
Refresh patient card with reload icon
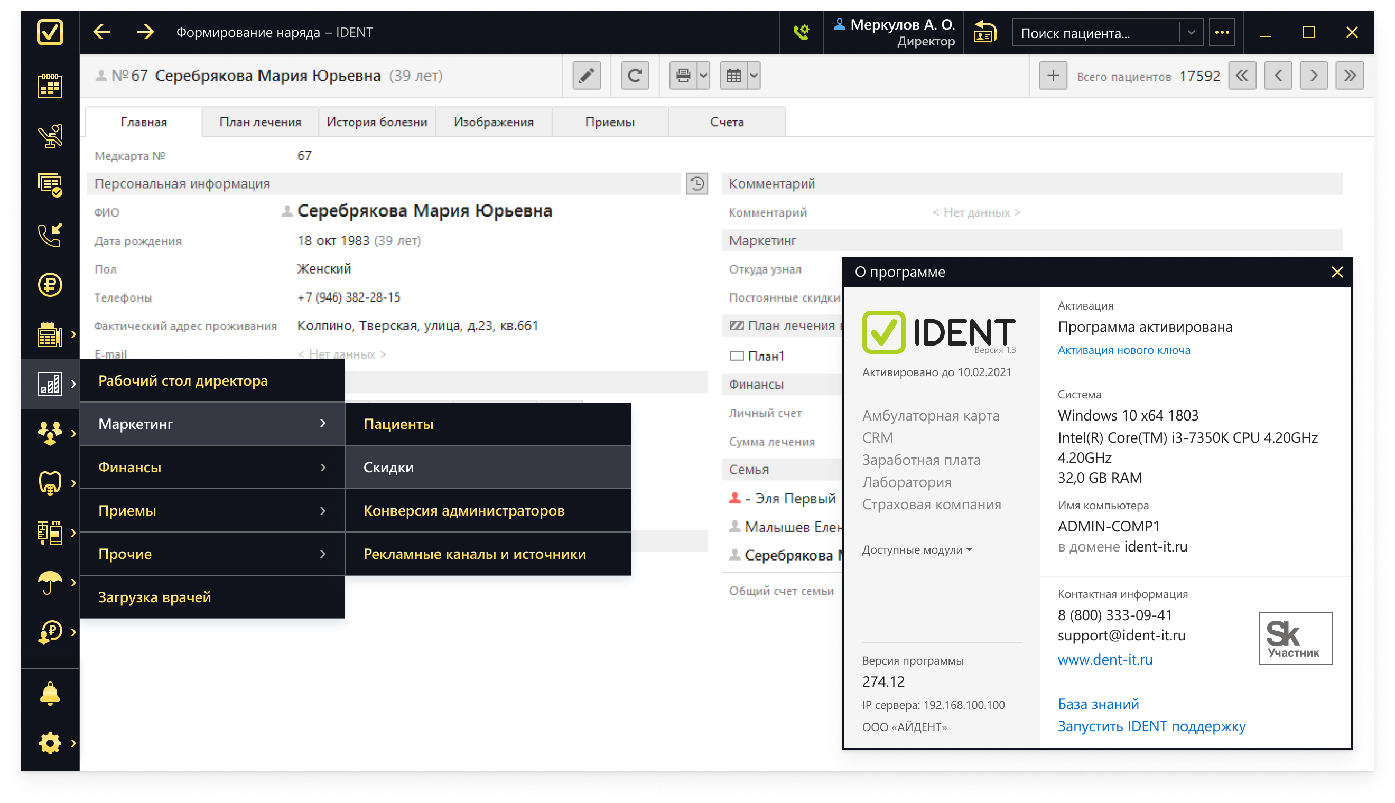(634, 76)
